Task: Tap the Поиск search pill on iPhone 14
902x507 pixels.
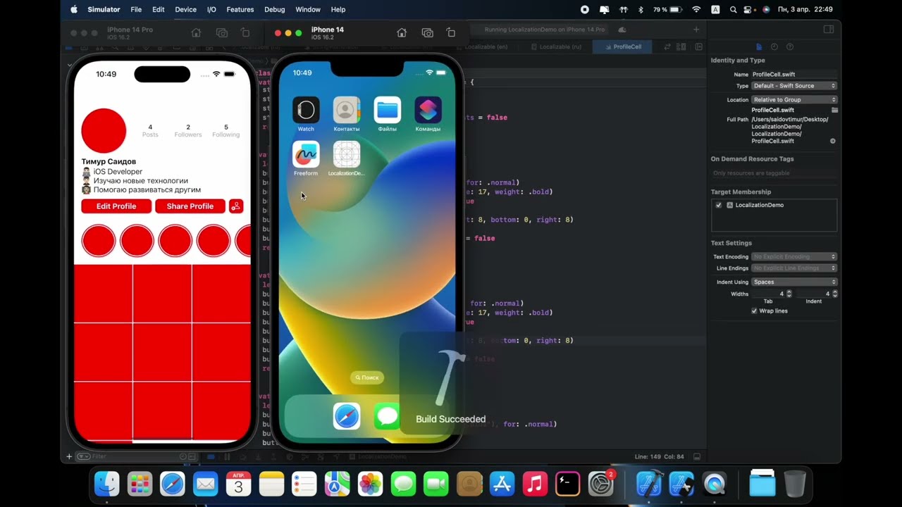Action: coord(367,377)
